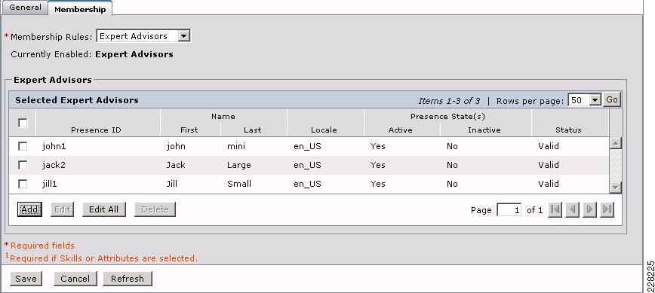Click the Edit All button
The width and height of the screenshot is (655, 293).
click(x=104, y=209)
